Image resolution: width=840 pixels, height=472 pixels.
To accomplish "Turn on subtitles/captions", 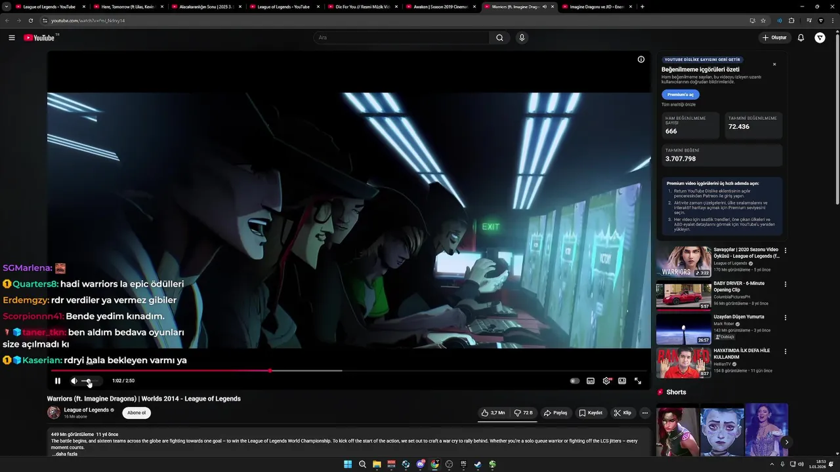I will tap(591, 381).
